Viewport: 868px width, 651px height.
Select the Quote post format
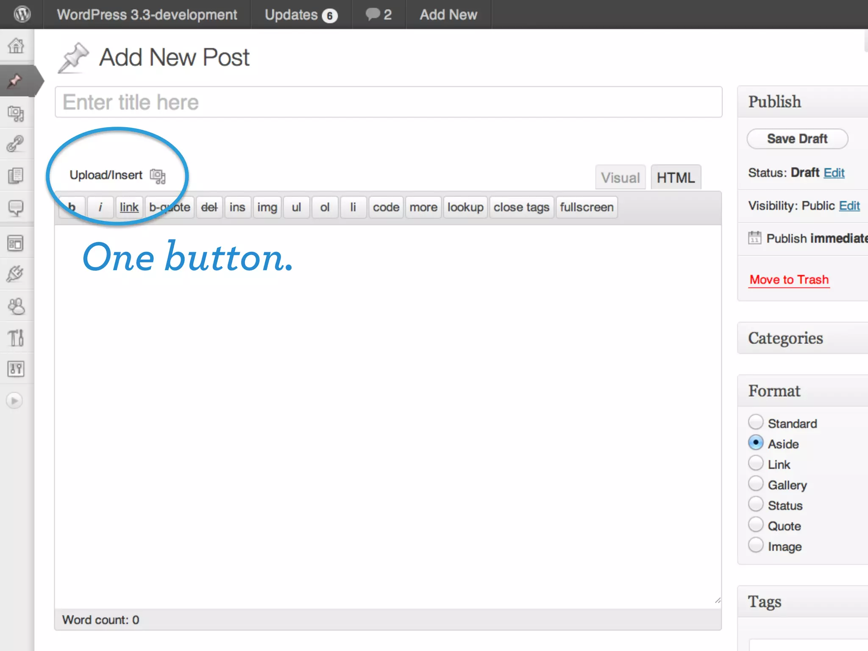(756, 525)
